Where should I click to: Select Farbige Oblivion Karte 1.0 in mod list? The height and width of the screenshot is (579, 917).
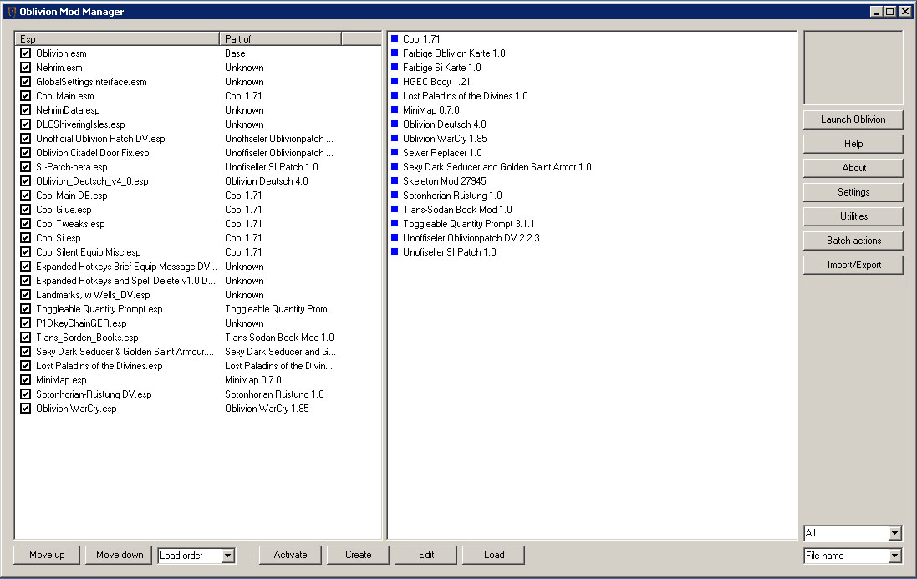pyautogui.click(x=453, y=53)
